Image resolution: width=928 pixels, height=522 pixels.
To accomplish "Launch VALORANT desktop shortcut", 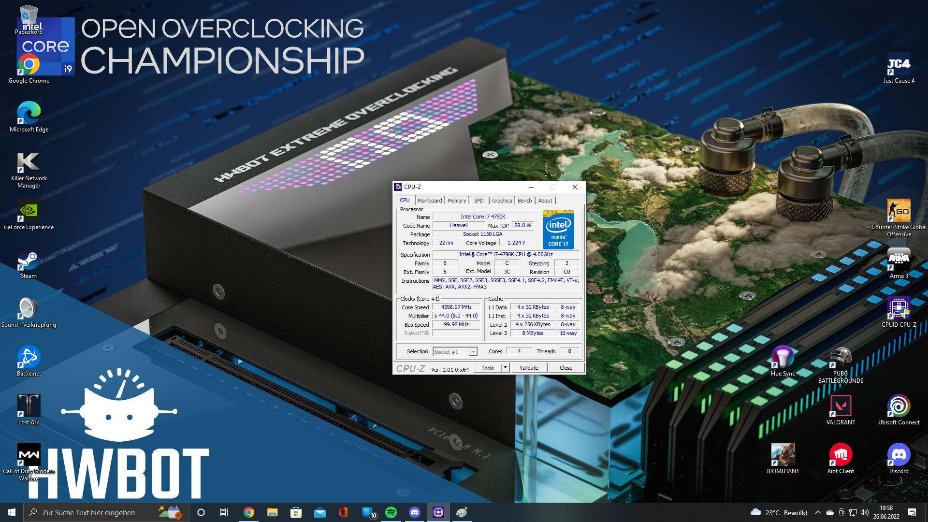I will point(841,410).
